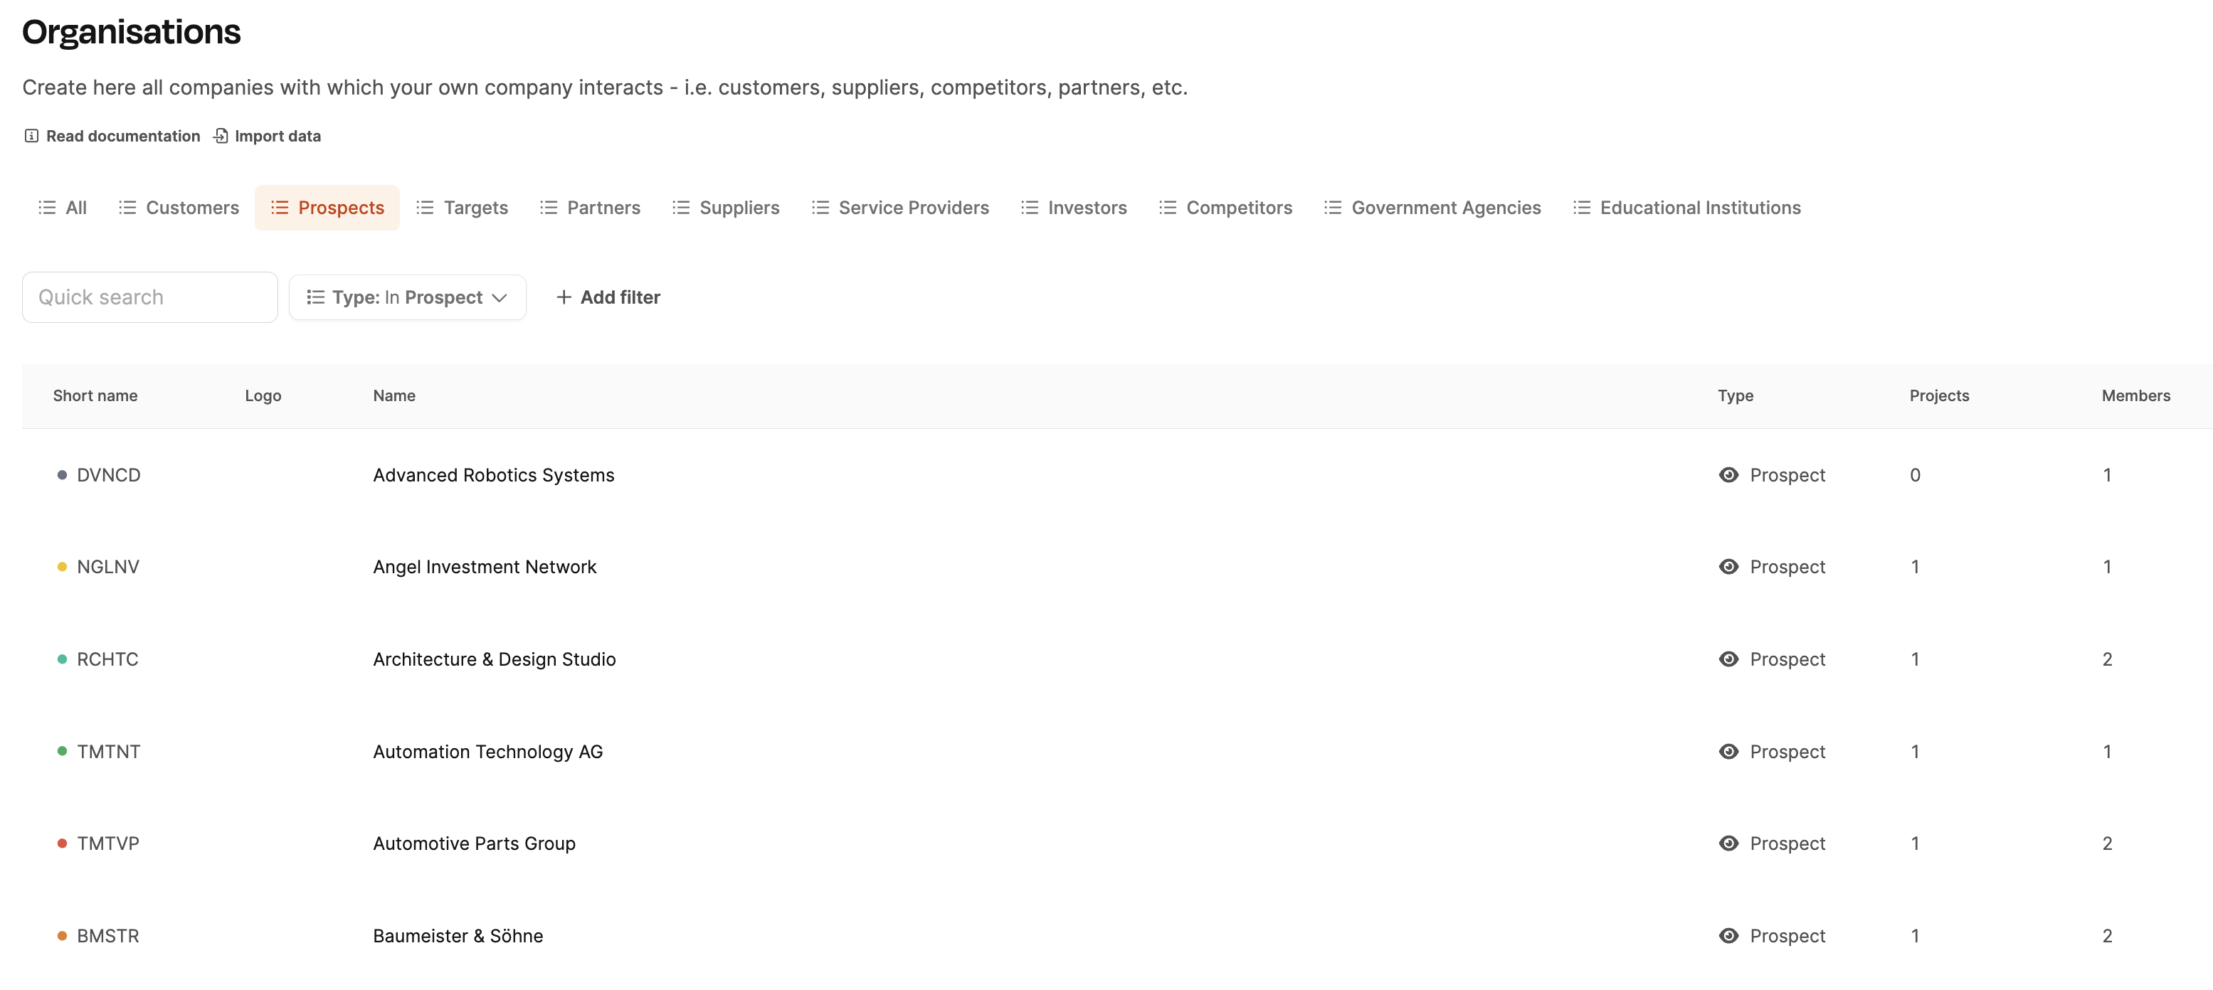
Task: Click the RCHTC short name
Action: pos(107,659)
